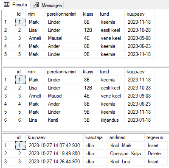This screenshot has height=168, width=169.
Task: Click the Opetajad: Kolja cell
Action: (126, 154)
